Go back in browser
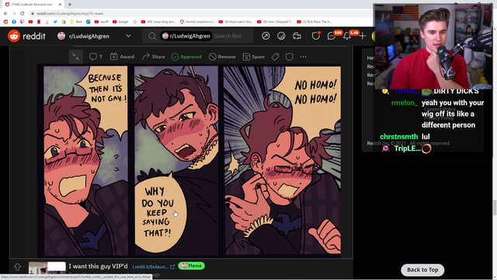This screenshot has height=280, width=497. pyautogui.click(x=5, y=13)
